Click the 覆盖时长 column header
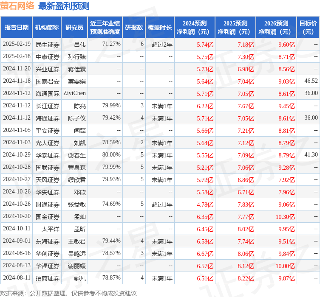This screenshot has height=297, width=320. tap(160, 27)
